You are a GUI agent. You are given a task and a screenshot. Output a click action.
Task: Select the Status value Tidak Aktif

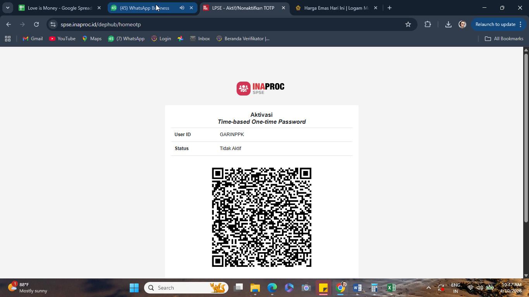tap(230, 148)
